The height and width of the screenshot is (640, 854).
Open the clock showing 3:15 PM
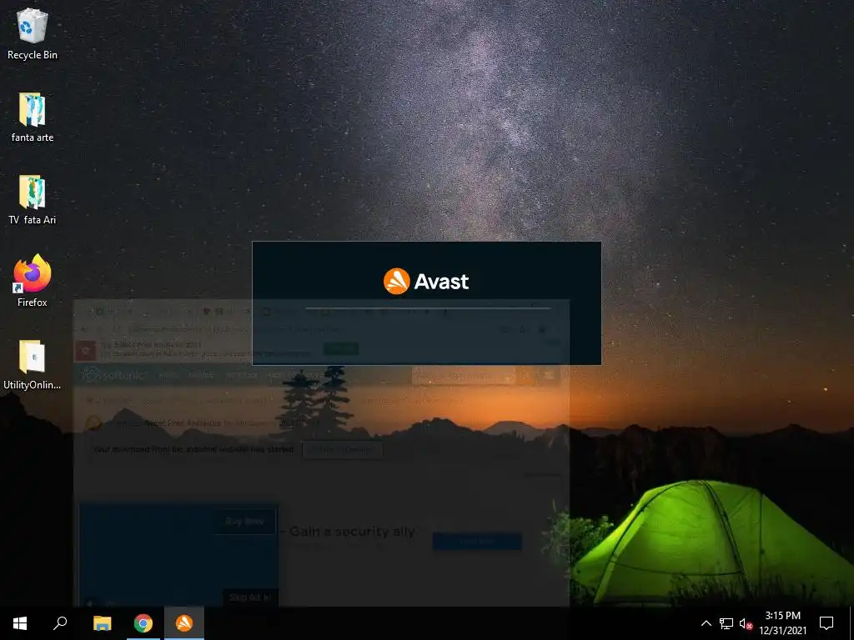782,623
